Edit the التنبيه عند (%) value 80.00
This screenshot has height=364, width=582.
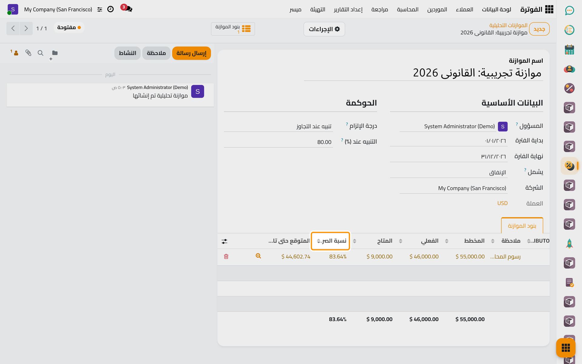point(278,142)
